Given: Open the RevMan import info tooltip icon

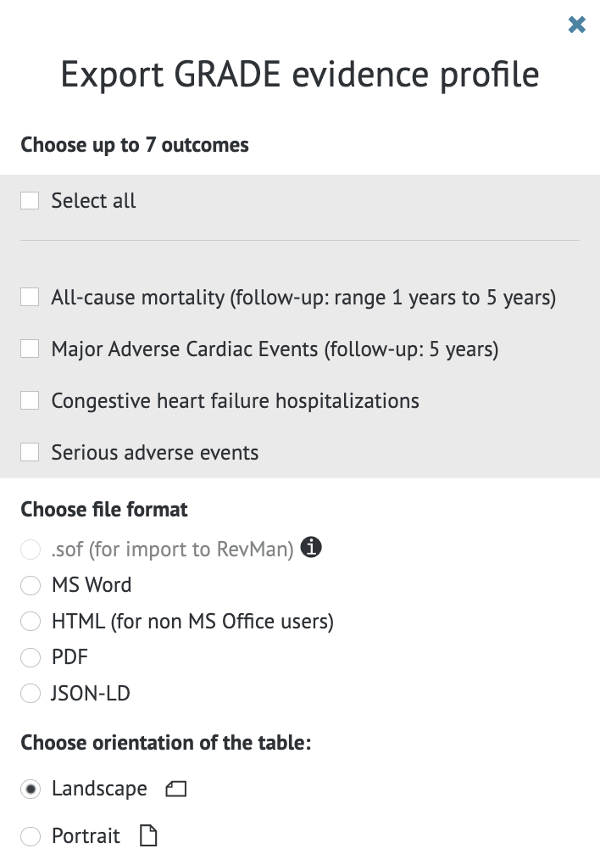Looking at the screenshot, I should (311, 547).
